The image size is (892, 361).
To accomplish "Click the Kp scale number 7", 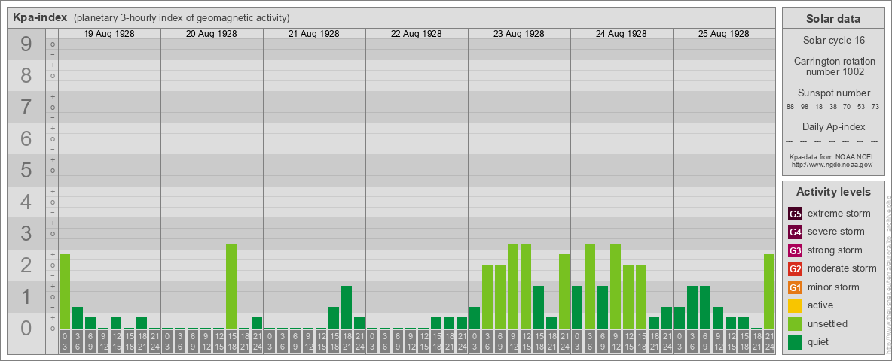I will pyautogui.click(x=26, y=108).
